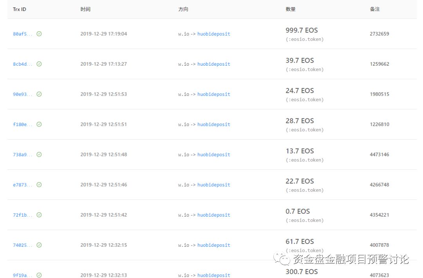Click memo value 1226810
423x278 pixels.
[379, 124]
